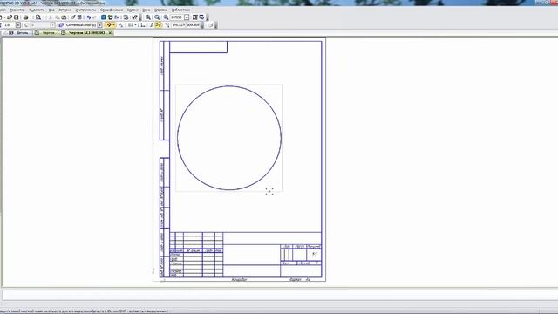Click the Print toolbar icon

(26, 17)
